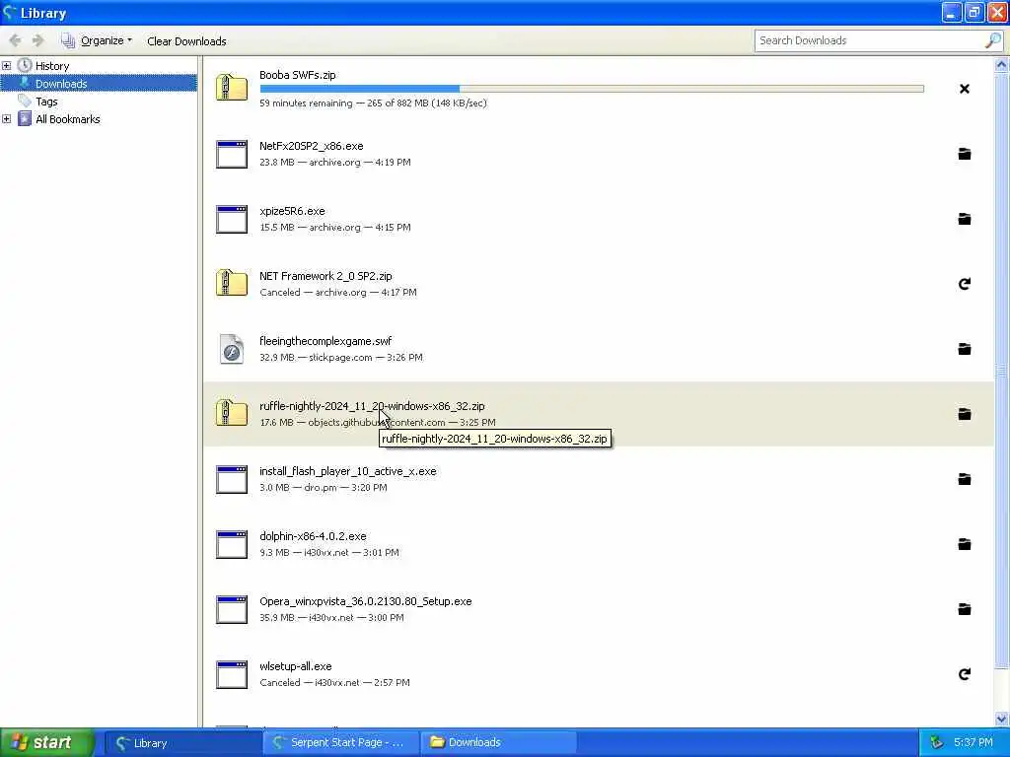Click the Booba SWFs.zip progress bar
1010x757 pixels.
click(x=592, y=88)
